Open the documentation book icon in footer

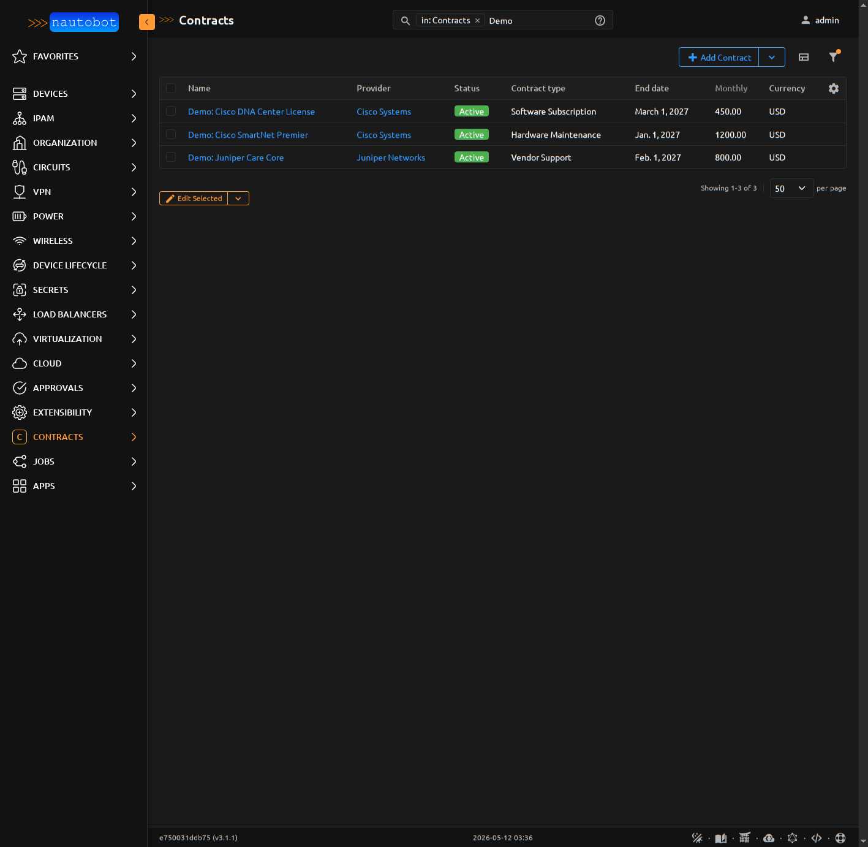[x=721, y=838]
